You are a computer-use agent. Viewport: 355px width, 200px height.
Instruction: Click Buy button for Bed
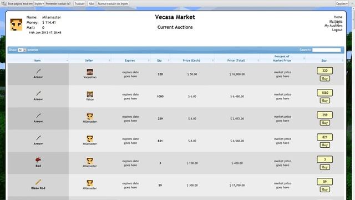click(325, 167)
